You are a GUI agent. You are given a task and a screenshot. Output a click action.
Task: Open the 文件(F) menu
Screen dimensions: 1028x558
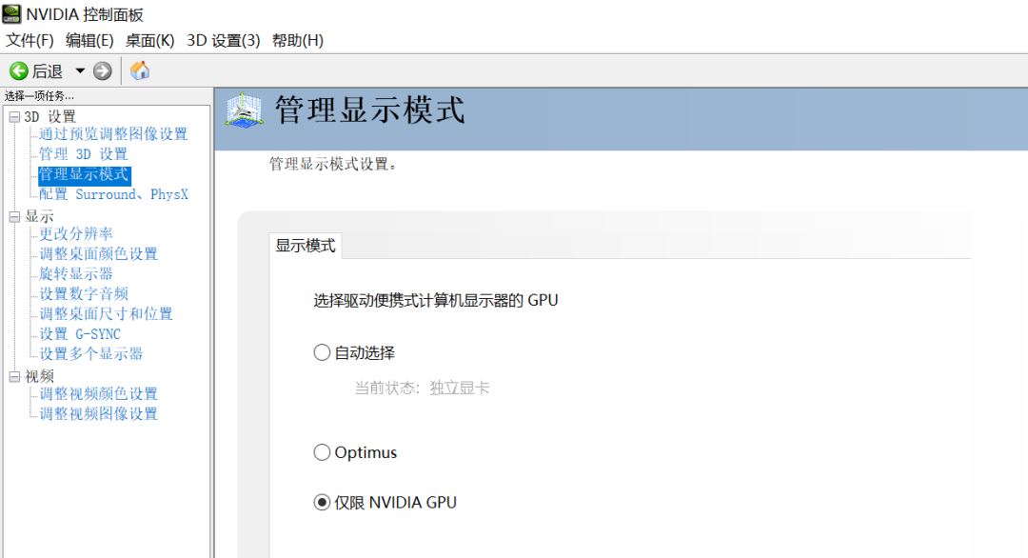coord(30,41)
